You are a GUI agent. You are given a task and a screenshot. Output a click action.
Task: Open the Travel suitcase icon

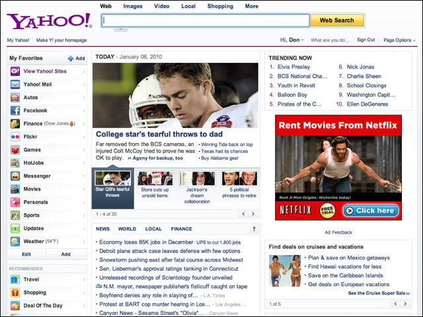pos(15,279)
